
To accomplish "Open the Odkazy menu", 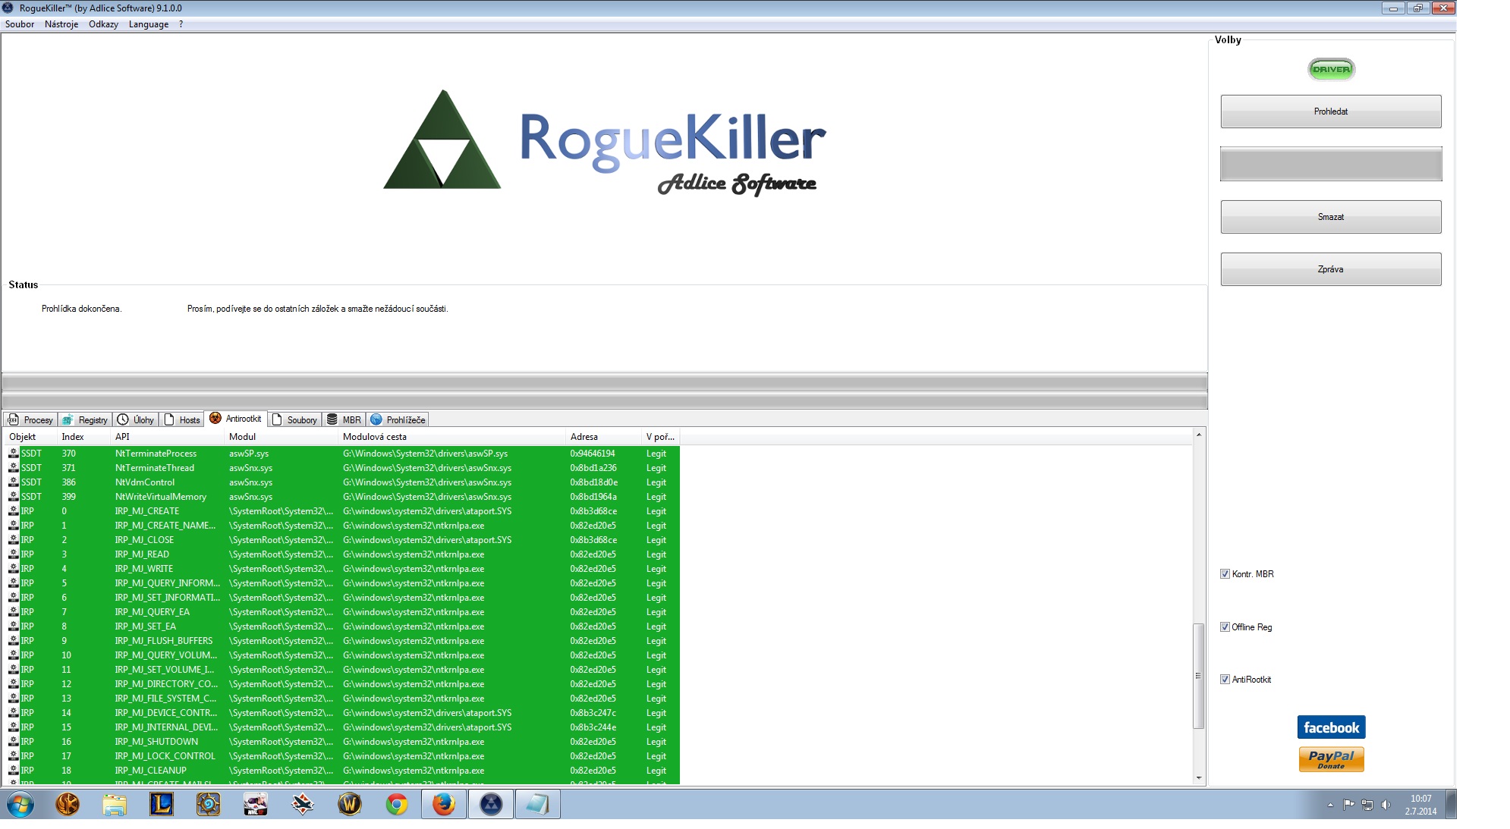I will point(103,24).
